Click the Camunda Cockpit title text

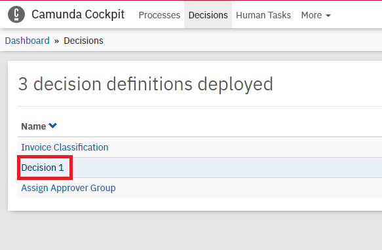pos(78,14)
